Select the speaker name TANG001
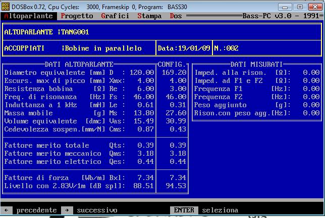This screenshot has height=218, width=325. (75, 32)
